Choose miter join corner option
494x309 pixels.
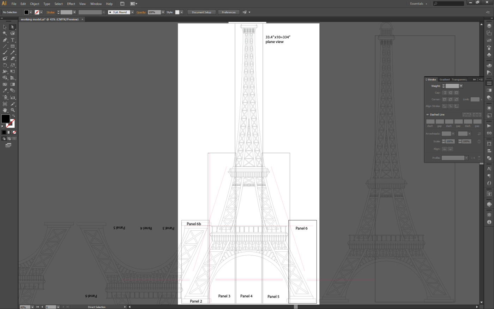(x=445, y=100)
